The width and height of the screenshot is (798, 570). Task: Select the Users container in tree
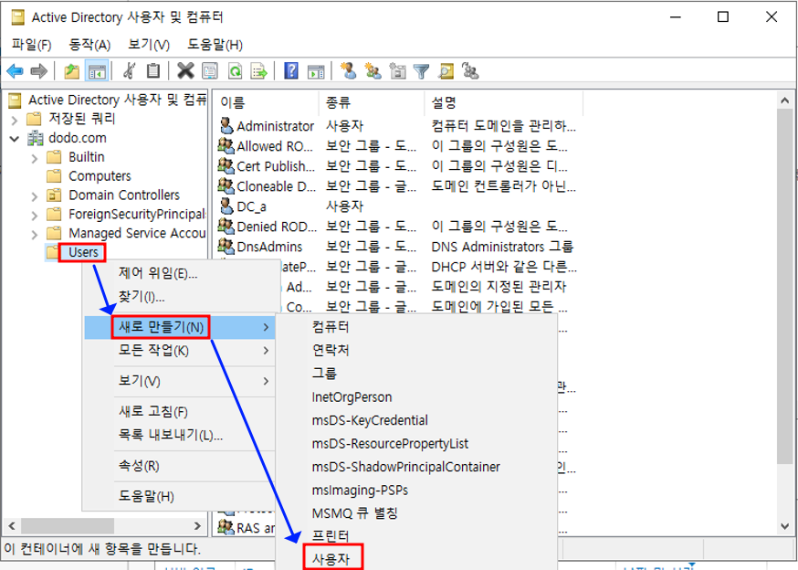[x=83, y=253]
